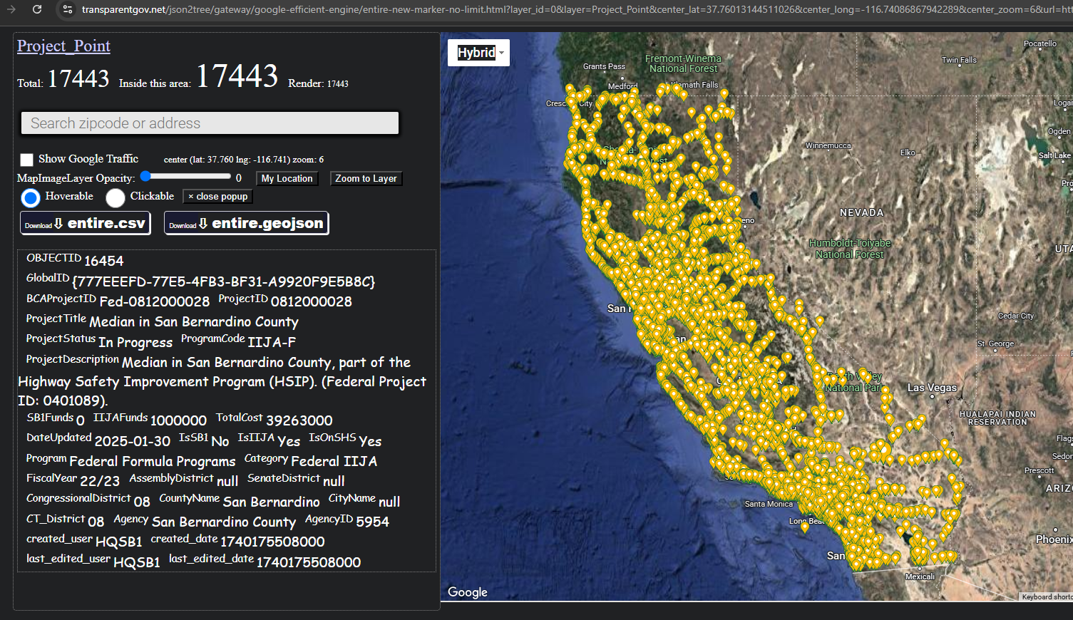Click the Pocatello map label
This screenshot has width=1073, height=620.
pyautogui.click(x=1040, y=43)
